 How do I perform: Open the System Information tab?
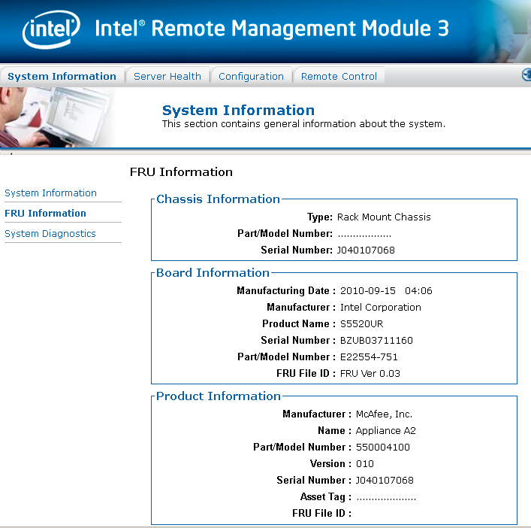click(x=62, y=76)
